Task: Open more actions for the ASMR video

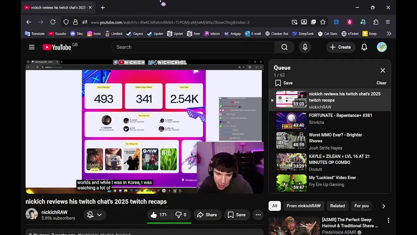Action: pyautogui.click(x=388, y=221)
